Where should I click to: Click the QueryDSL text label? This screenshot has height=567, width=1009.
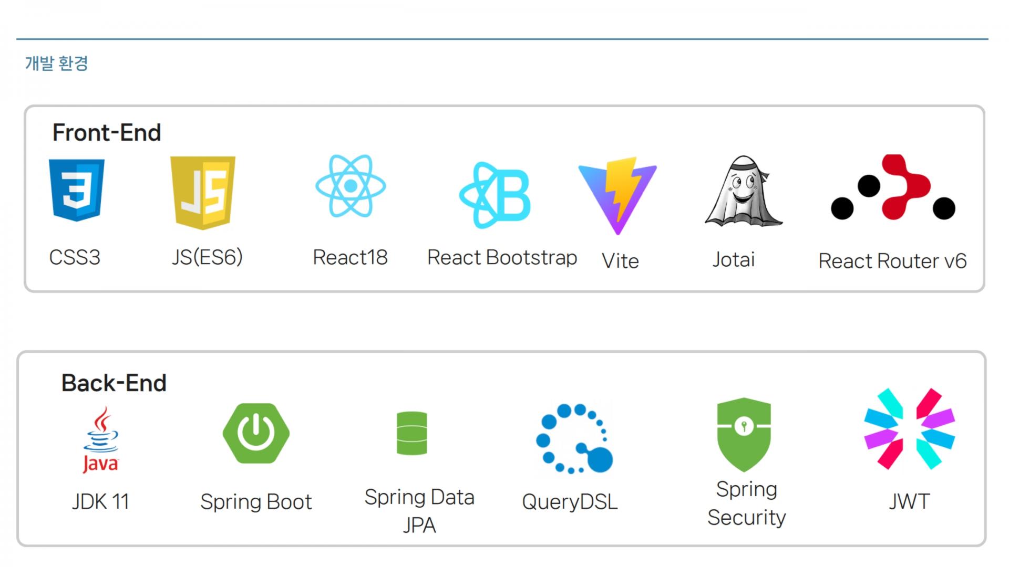(x=570, y=502)
